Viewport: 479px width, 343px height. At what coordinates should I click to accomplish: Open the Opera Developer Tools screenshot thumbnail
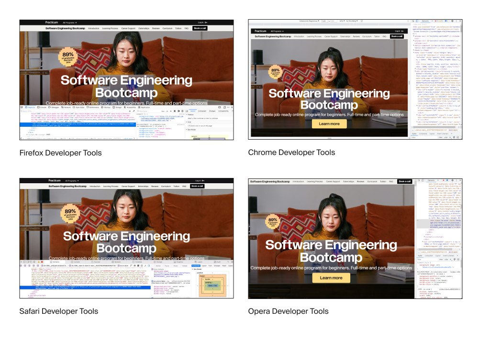[355, 239]
